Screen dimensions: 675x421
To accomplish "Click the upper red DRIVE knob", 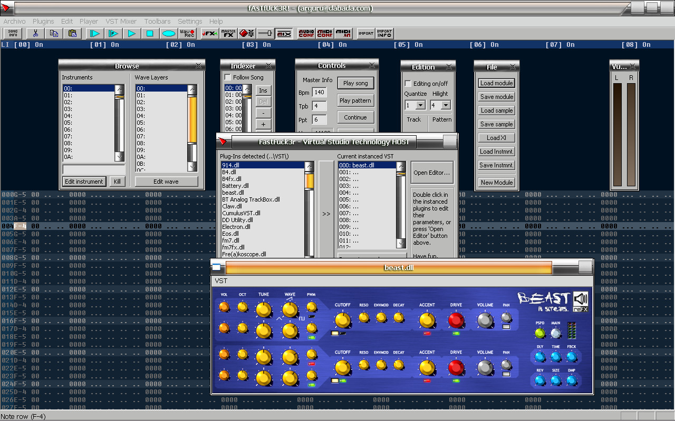I will tap(456, 320).
